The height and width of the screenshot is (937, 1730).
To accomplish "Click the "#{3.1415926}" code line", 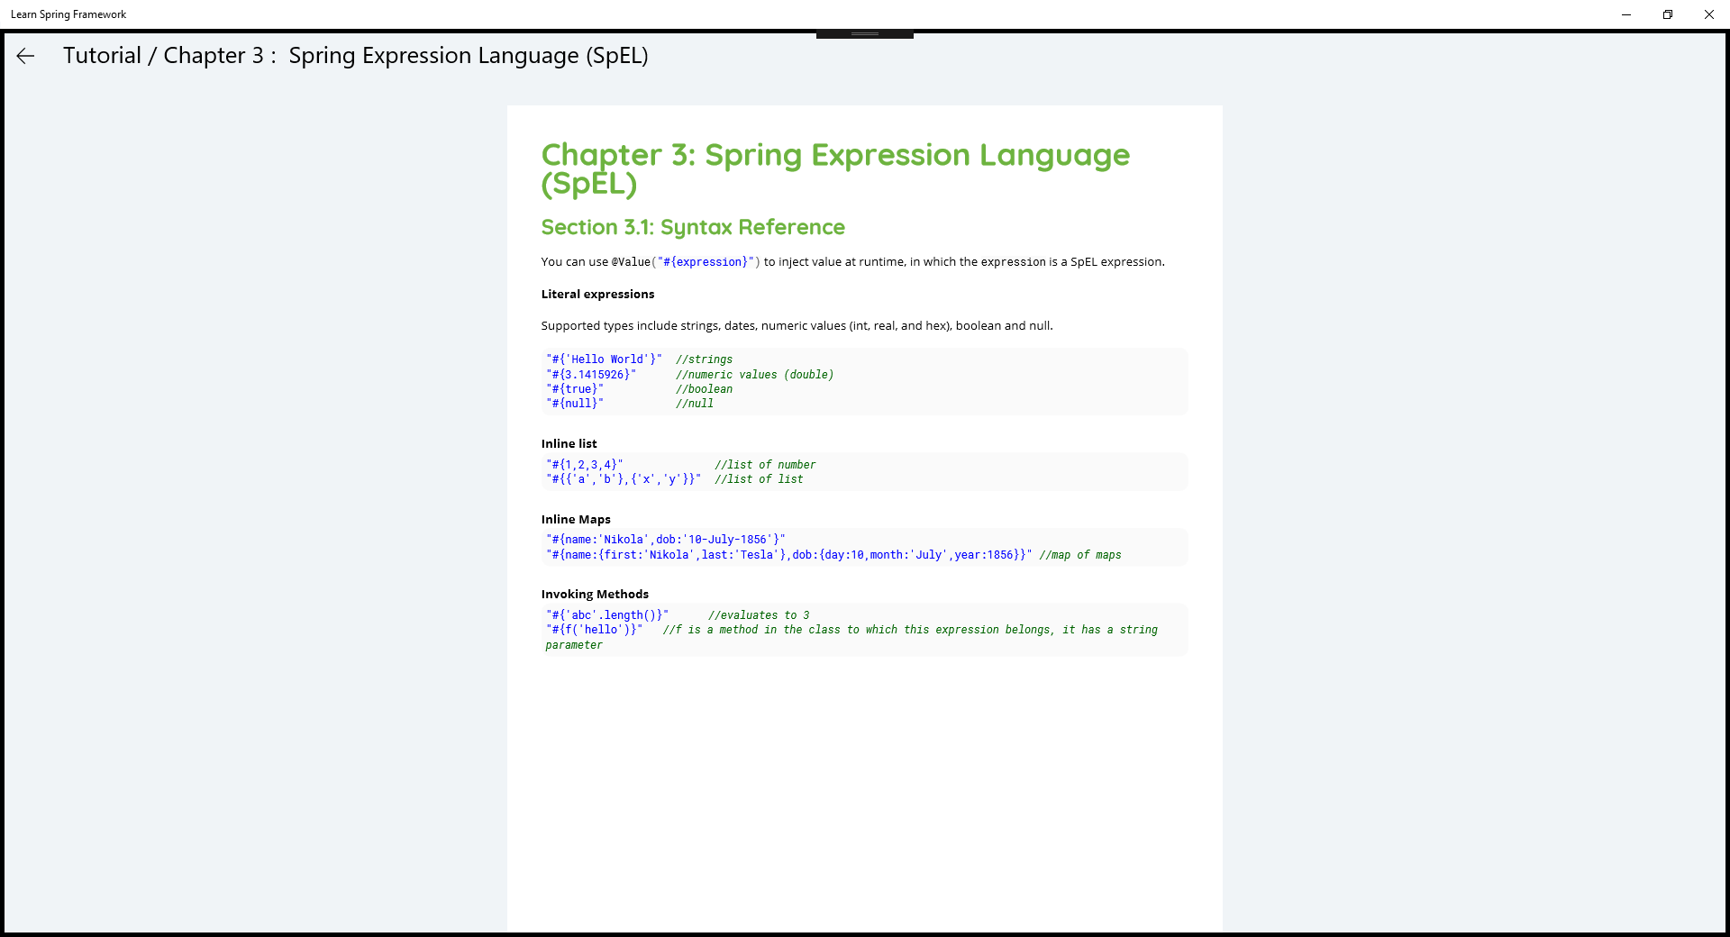I will pos(591,375).
